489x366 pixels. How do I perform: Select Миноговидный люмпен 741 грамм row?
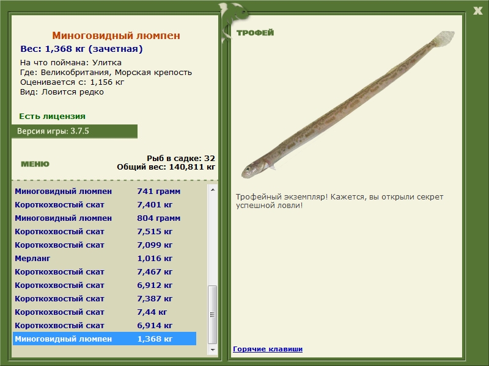(x=105, y=192)
